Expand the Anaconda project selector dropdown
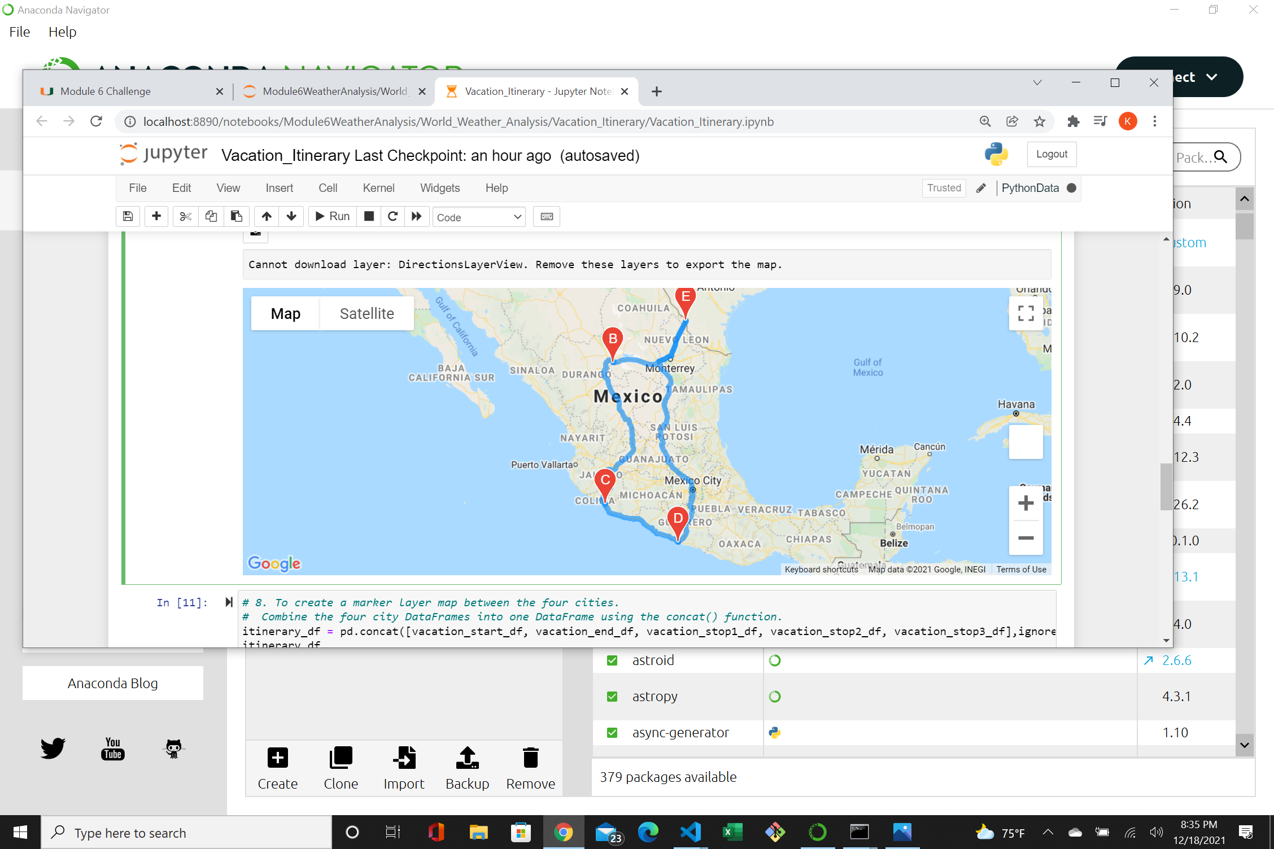Image resolution: width=1274 pixels, height=849 pixels. point(1212,77)
